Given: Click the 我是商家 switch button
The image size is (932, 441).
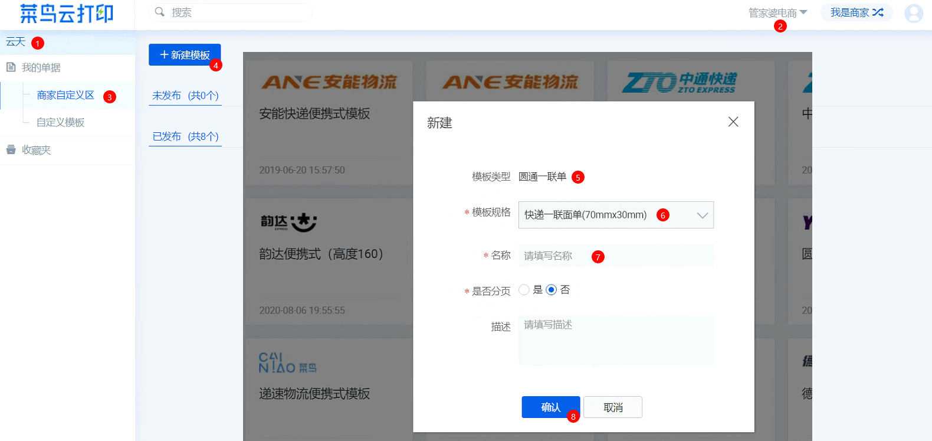Looking at the screenshot, I should click(856, 12).
